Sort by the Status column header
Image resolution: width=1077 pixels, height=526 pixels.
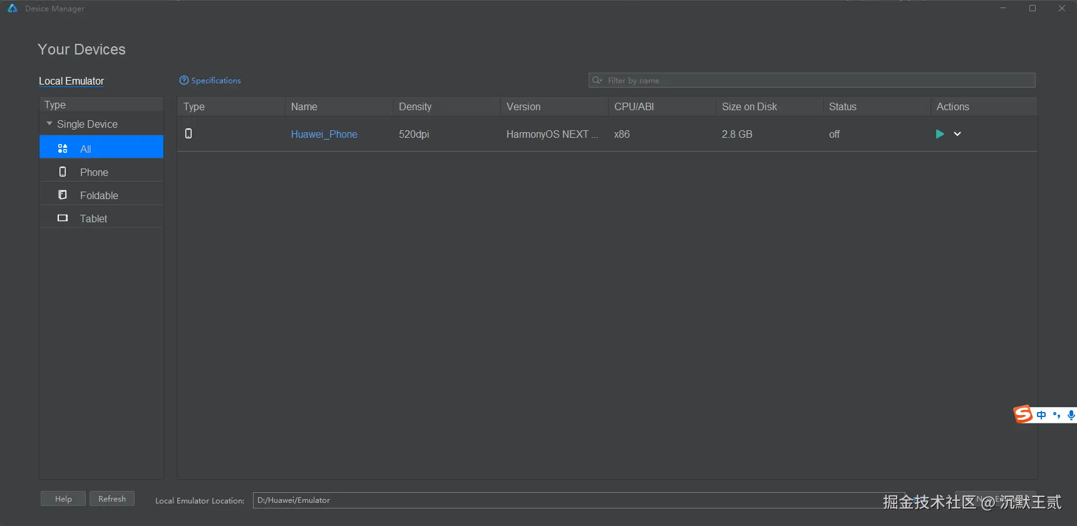(877, 106)
